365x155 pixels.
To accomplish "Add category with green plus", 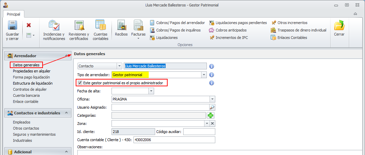I will tap(211, 115).
